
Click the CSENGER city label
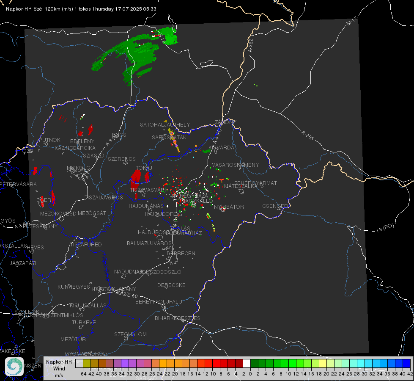pyautogui.click(x=275, y=206)
